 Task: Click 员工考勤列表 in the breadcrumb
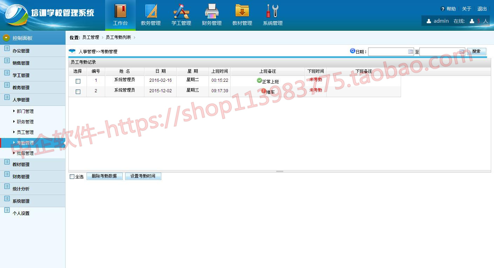click(x=119, y=37)
